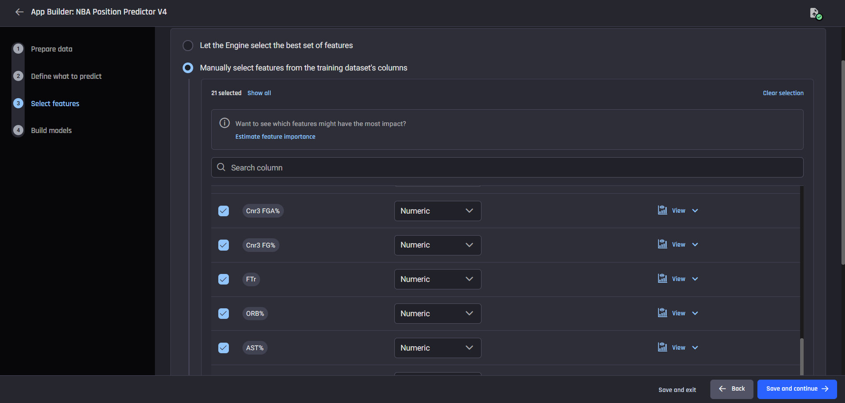
Task: Open the chart icon for Cnr3 FG%
Action: (x=662, y=244)
